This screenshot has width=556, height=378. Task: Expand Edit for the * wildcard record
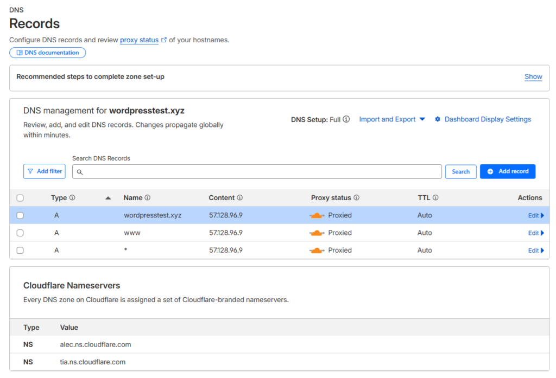pos(536,251)
